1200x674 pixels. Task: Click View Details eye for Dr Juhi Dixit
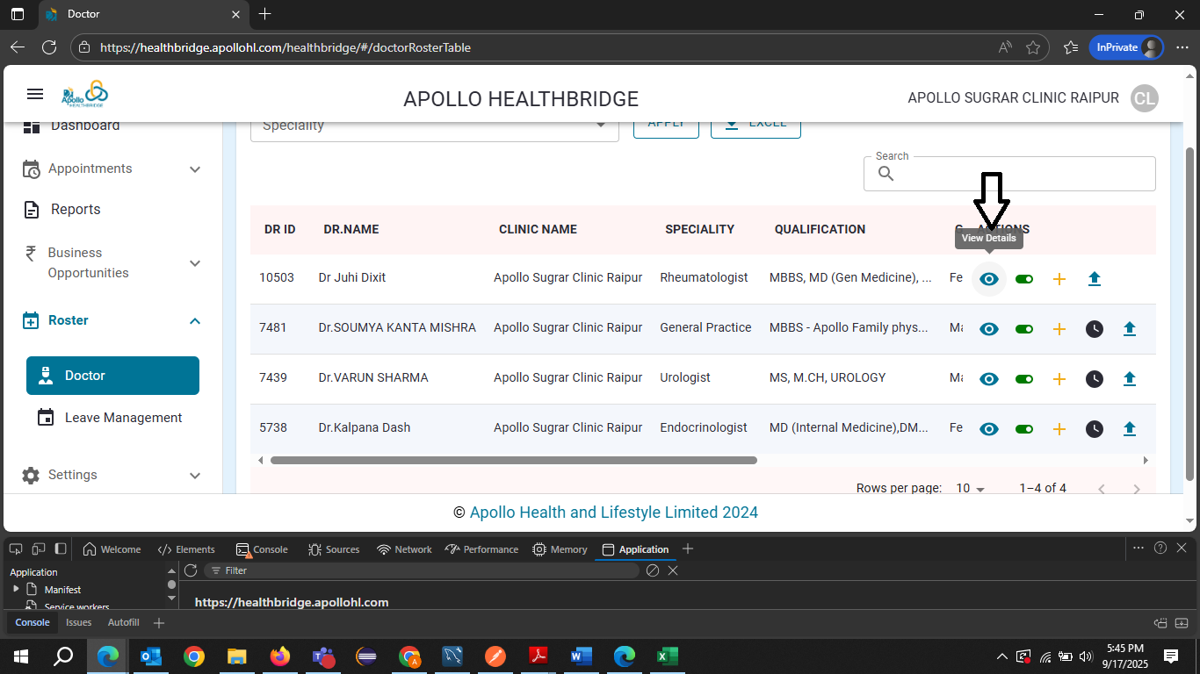(x=989, y=279)
